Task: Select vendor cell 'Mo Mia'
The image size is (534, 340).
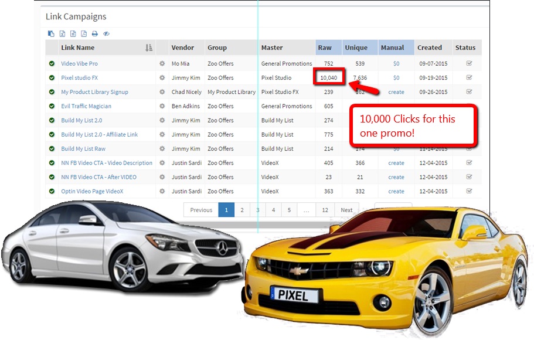Action: point(181,63)
